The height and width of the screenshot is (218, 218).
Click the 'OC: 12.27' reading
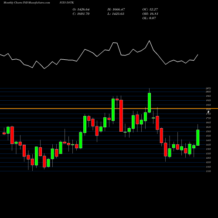point(150,10)
